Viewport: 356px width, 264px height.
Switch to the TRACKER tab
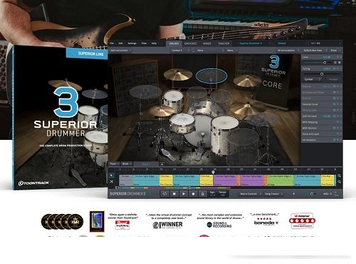pyautogui.click(x=224, y=44)
